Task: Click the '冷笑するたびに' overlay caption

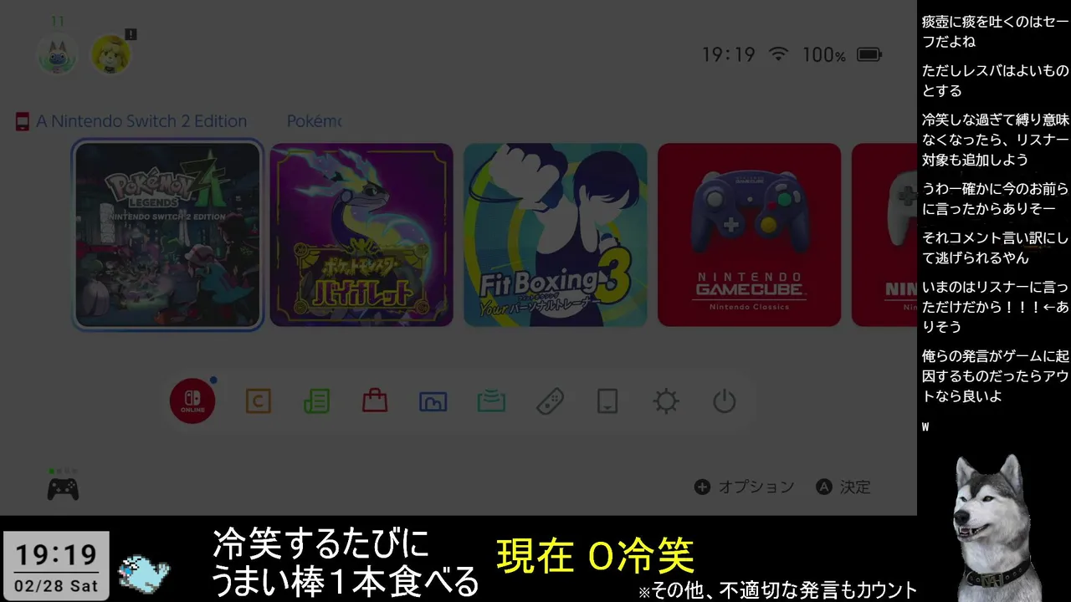Action: click(x=320, y=545)
